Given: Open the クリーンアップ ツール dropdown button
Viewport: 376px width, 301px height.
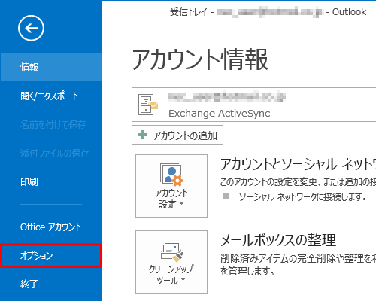Looking at the screenshot, I should (171, 262).
